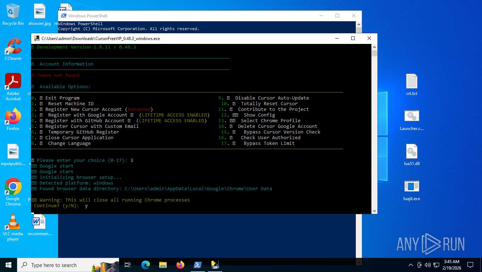
Task: Open the CursorFreeVIP console window system icon
Action: click(37, 38)
